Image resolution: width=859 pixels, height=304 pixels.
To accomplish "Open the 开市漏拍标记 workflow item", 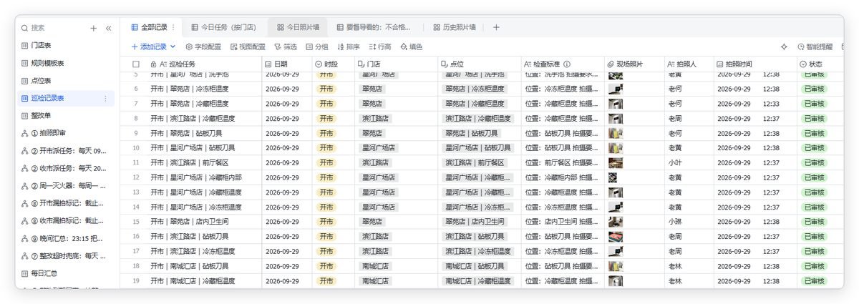I will point(64,203).
